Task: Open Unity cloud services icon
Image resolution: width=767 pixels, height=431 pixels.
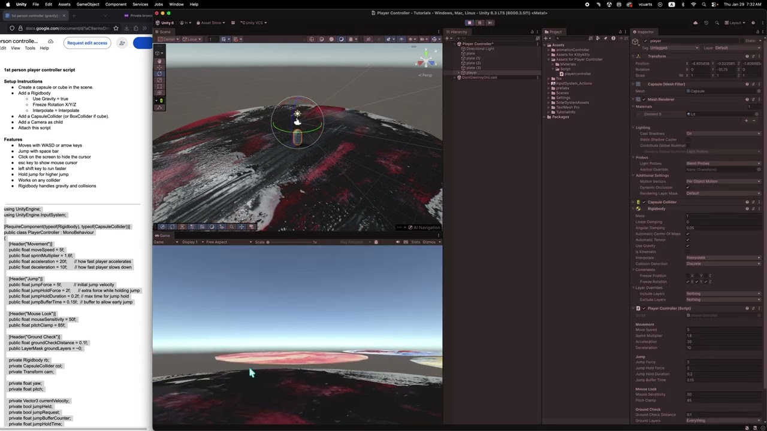Action: coord(695,23)
